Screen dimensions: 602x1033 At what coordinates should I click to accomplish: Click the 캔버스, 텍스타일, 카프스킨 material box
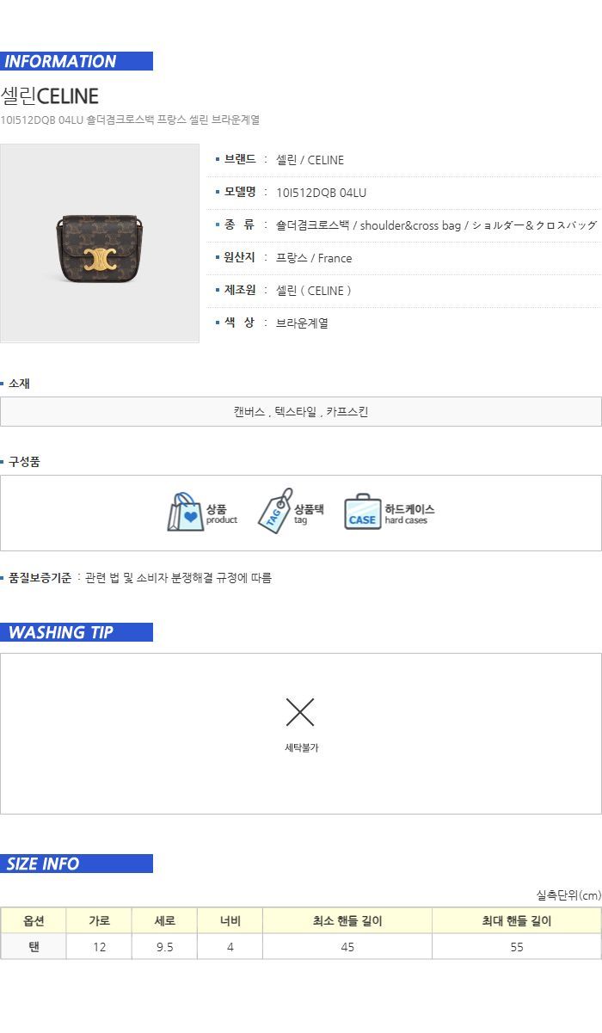301,412
